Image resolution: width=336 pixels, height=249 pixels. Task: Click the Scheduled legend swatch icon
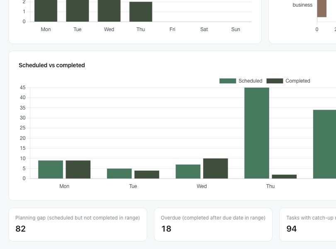[x=227, y=81]
